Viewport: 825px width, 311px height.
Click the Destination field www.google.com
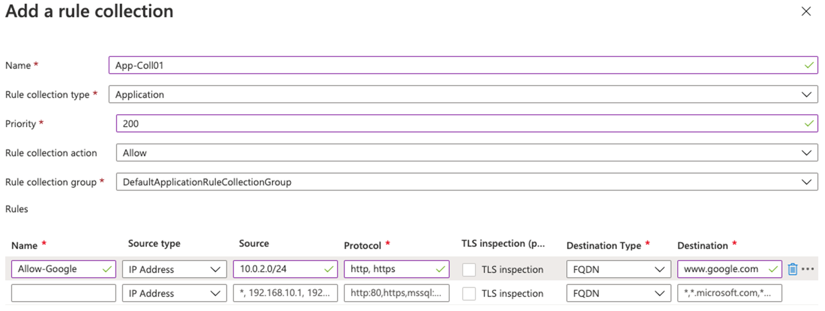729,269
